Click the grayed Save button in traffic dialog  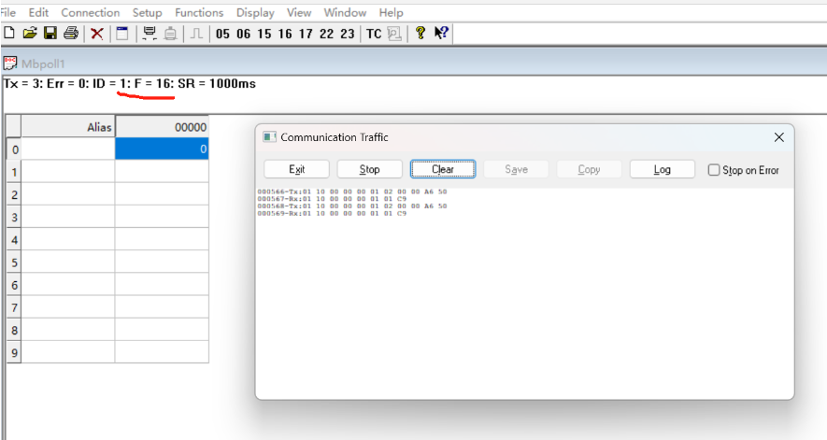517,169
